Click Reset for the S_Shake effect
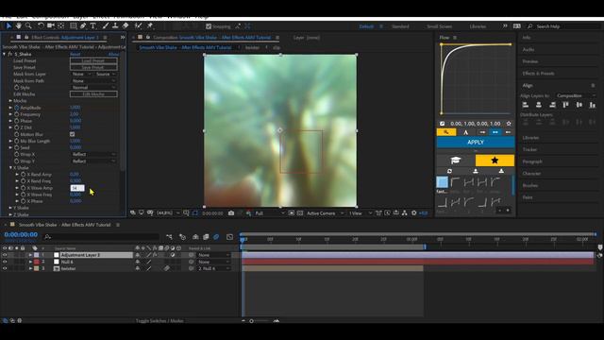This screenshot has width=604, height=340. [x=75, y=54]
